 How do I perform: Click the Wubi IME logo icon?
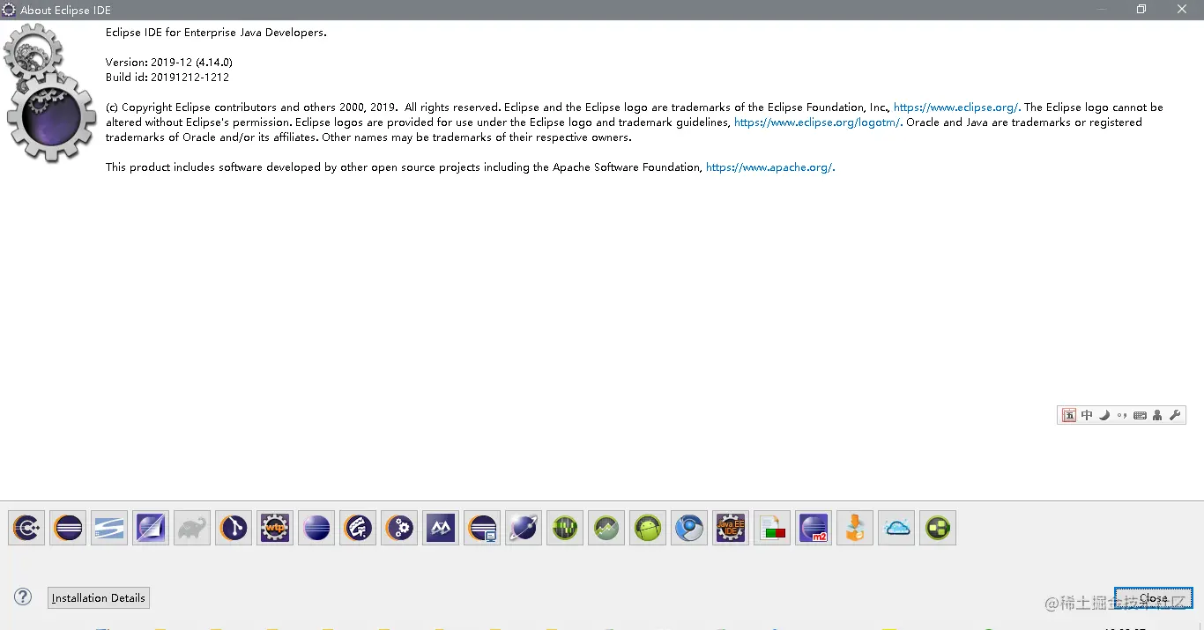coord(1069,415)
